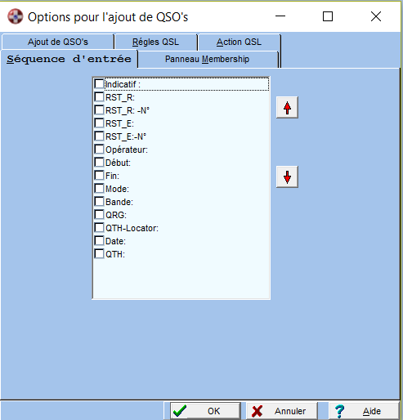Click the green checkmark OK button

point(205,411)
